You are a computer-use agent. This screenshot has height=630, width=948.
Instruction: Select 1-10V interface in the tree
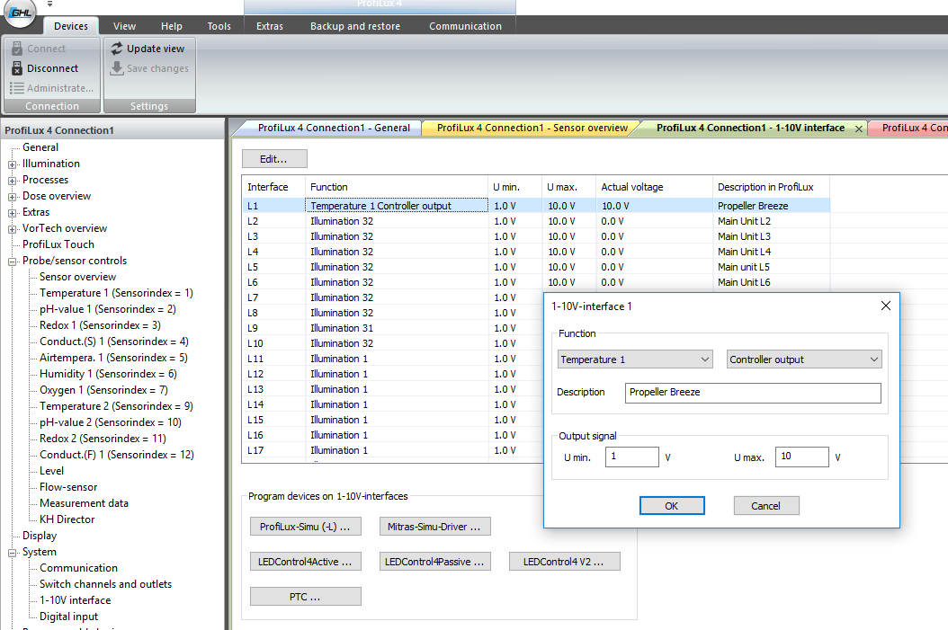(x=75, y=600)
